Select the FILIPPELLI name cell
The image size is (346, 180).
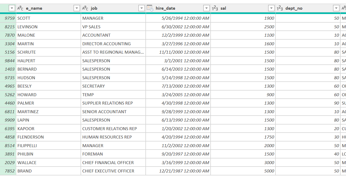[48, 146]
